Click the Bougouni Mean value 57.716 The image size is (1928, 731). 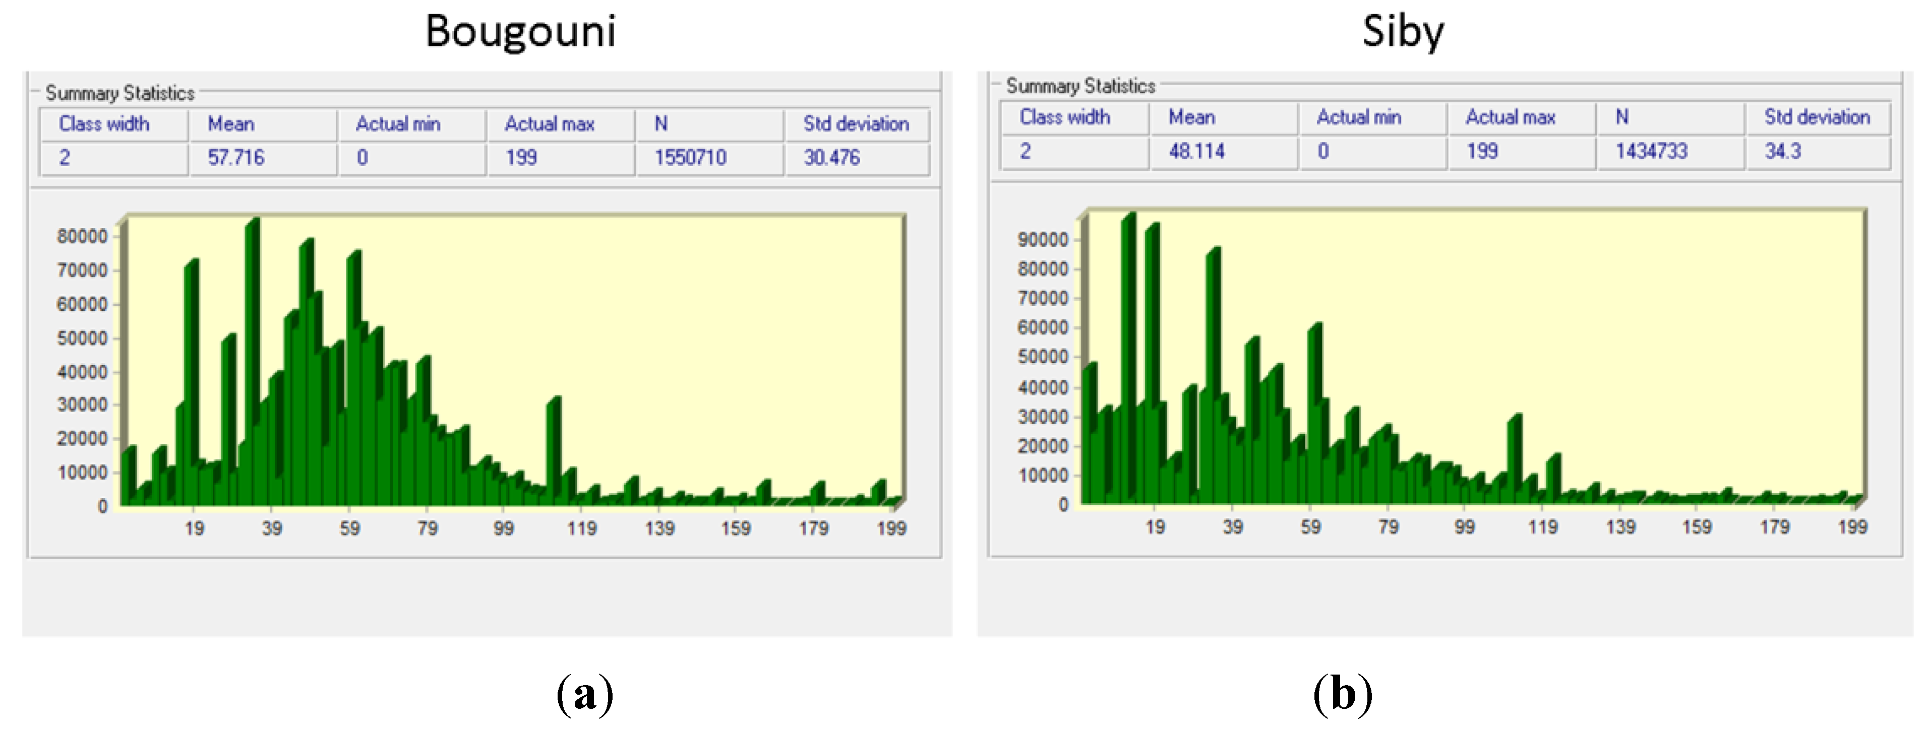[236, 158]
